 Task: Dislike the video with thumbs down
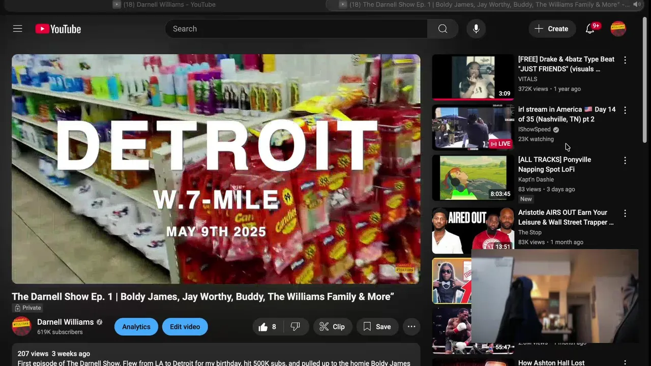[295, 327]
